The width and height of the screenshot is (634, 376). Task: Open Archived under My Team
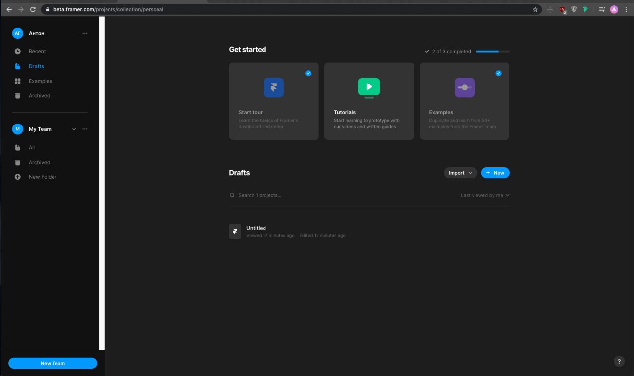click(39, 162)
